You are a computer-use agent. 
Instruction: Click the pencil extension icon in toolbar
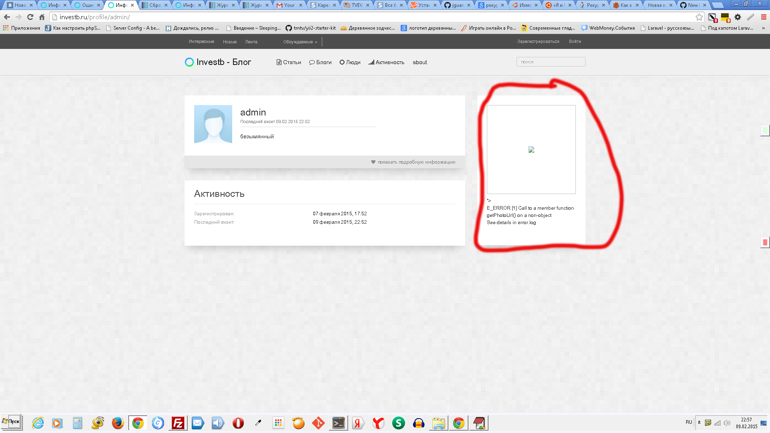coord(750,17)
